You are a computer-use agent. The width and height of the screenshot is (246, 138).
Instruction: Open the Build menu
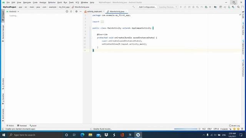(x=60, y=3)
